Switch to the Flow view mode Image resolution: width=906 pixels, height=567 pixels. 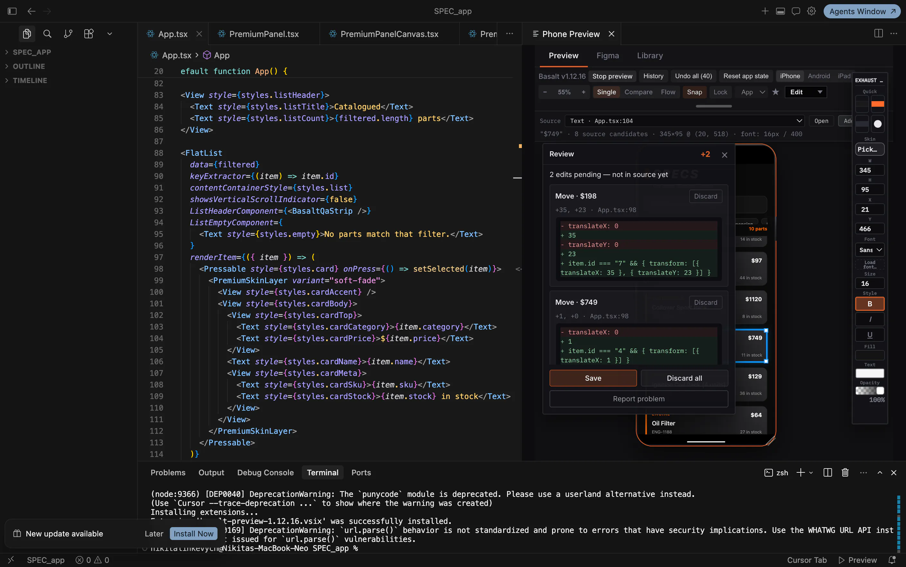pyautogui.click(x=668, y=92)
